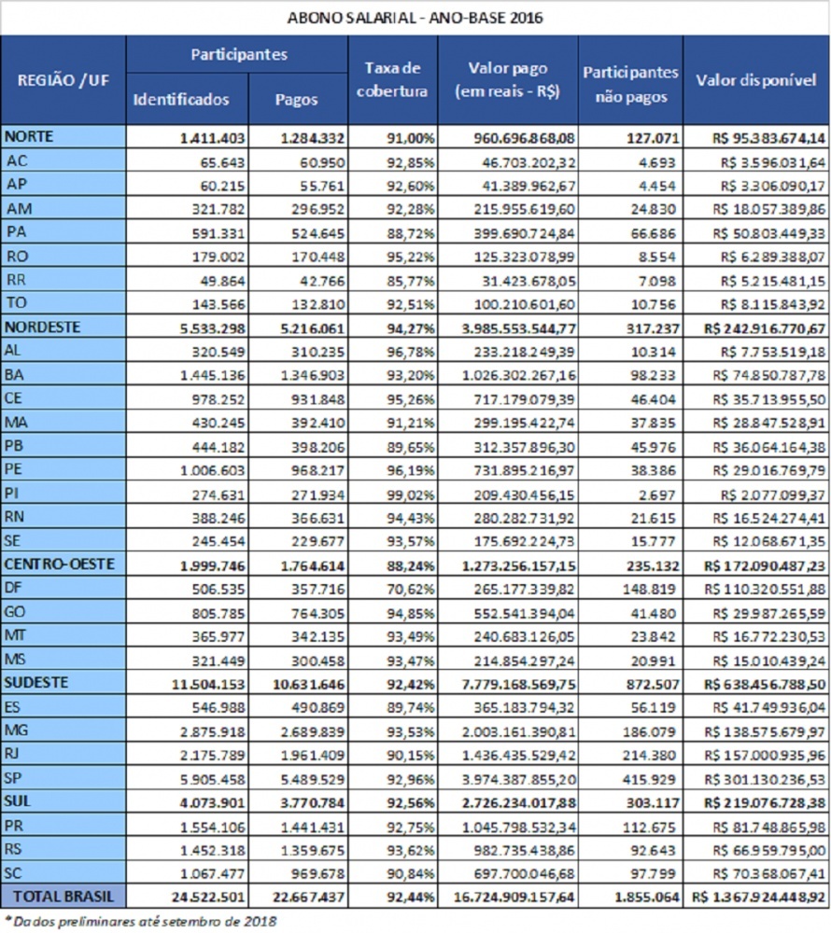The image size is (831, 933).
Task: Click the total available value R$ 1.367.924.448,92
Action: pos(759,898)
